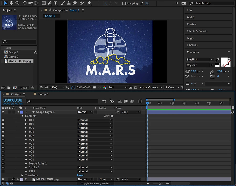Hide Shape Layer 1 visibility eye
The image size is (236, 186).
(x=3, y=112)
